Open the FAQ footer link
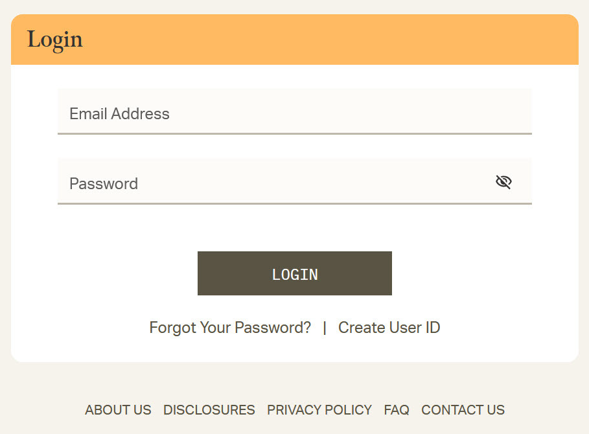Screen dimensions: 589x434 coord(397,410)
